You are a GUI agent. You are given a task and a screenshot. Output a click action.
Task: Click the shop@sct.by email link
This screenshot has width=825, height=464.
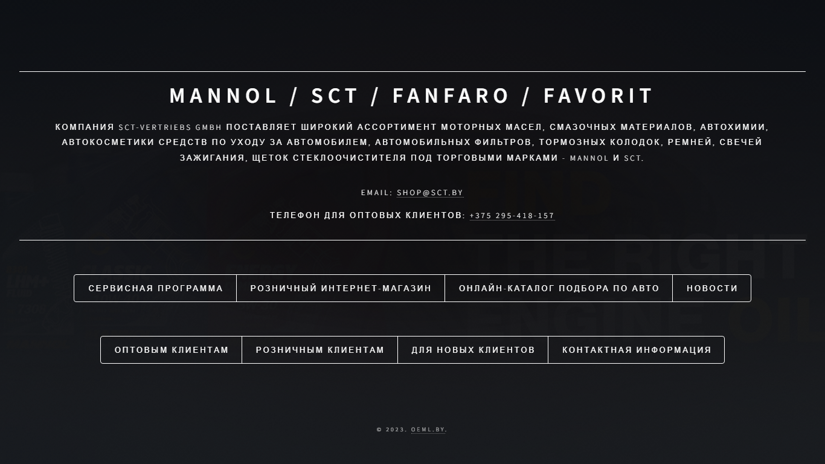(x=430, y=193)
